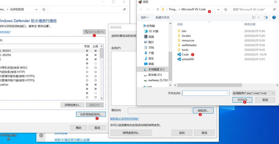Expand the address path dropdown in Browse

(218, 9)
